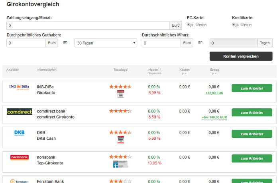Screen dimensions: 279x183
Task: Select 'nein' for EC-Karte
Action: (x=197, y=25)
